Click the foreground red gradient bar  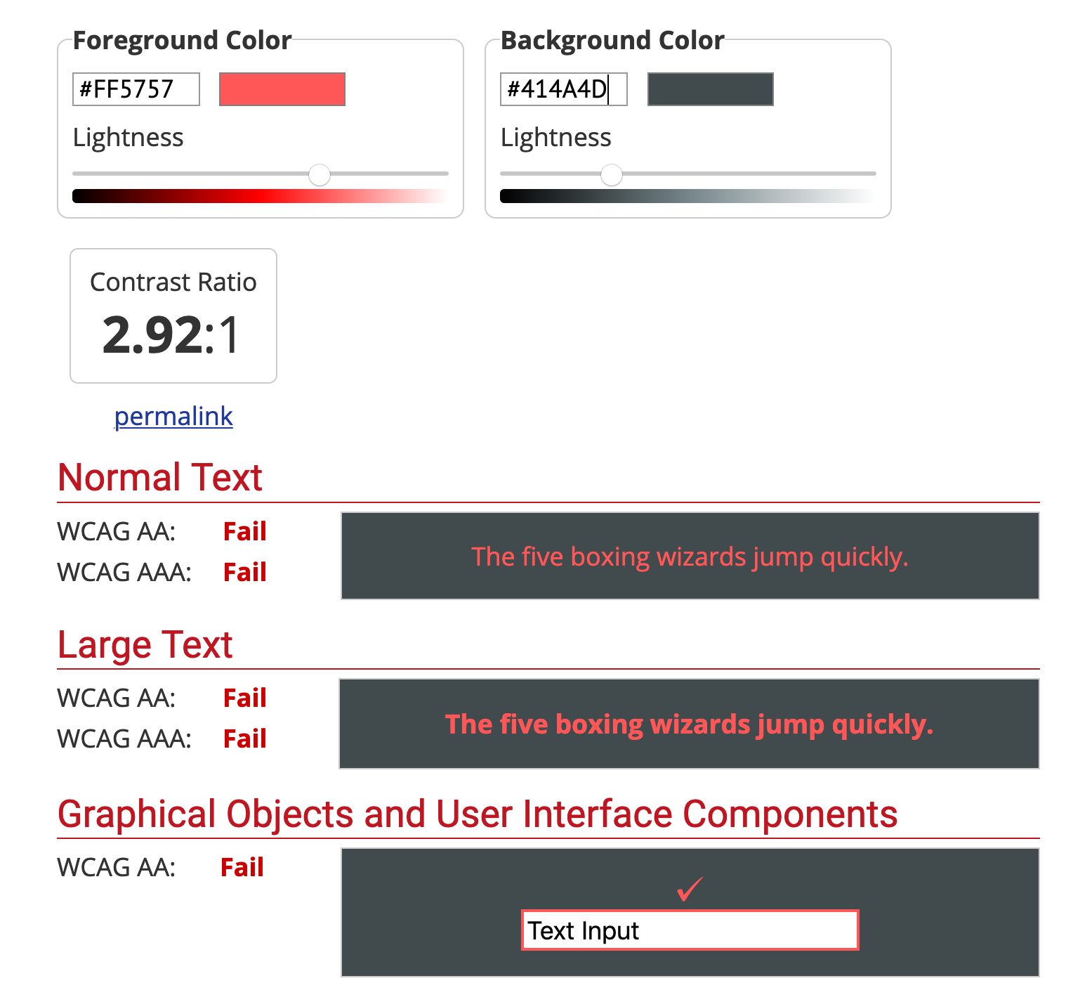260,196
